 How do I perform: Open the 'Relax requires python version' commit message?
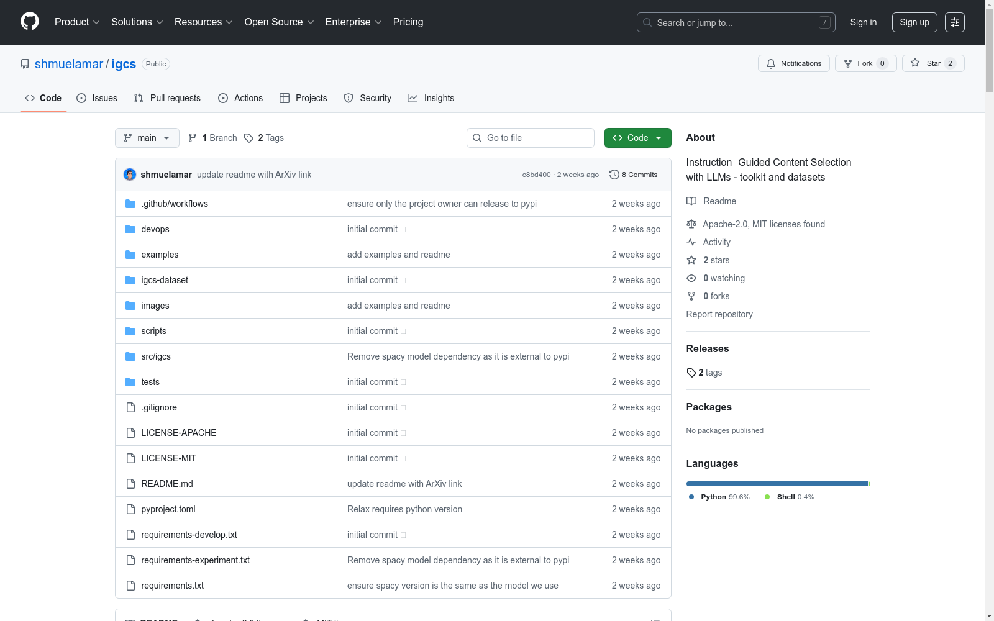(404, 509)
